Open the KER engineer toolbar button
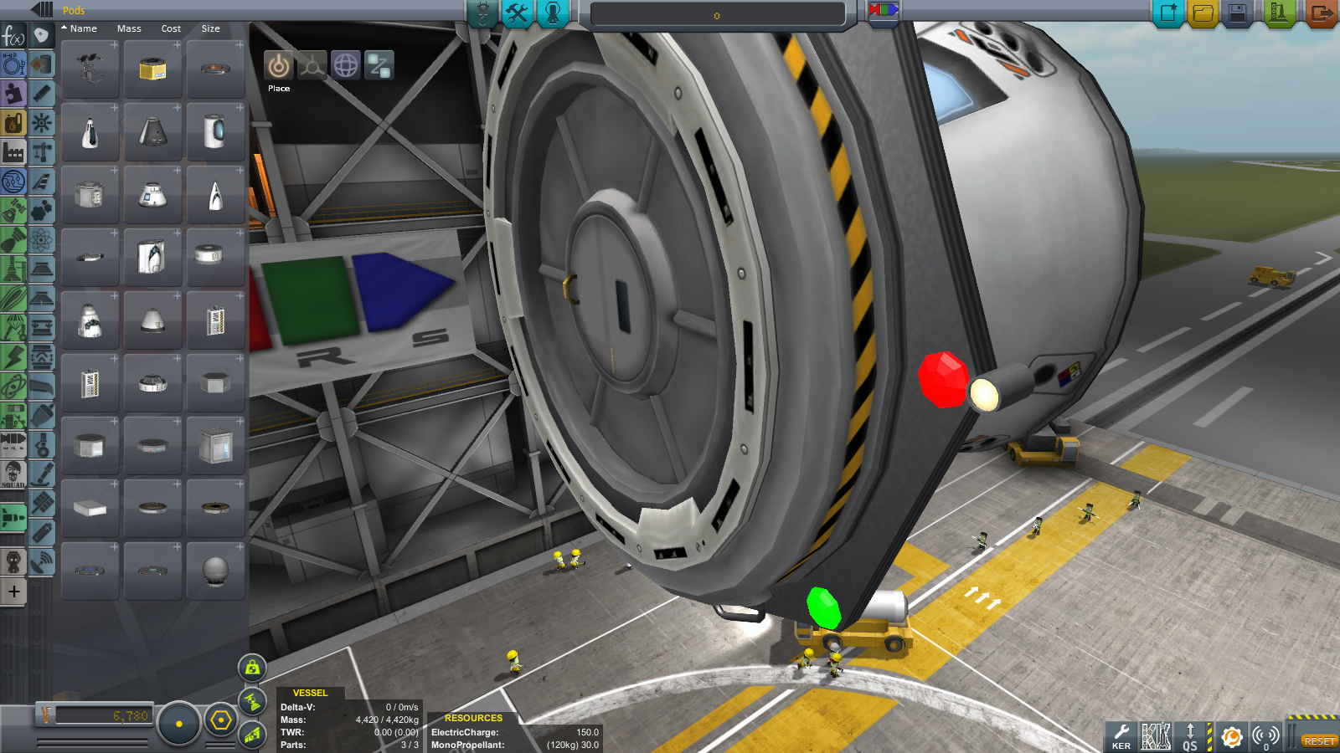The width and height of the screenshot is (1340, 753). tap(1121, 736)
